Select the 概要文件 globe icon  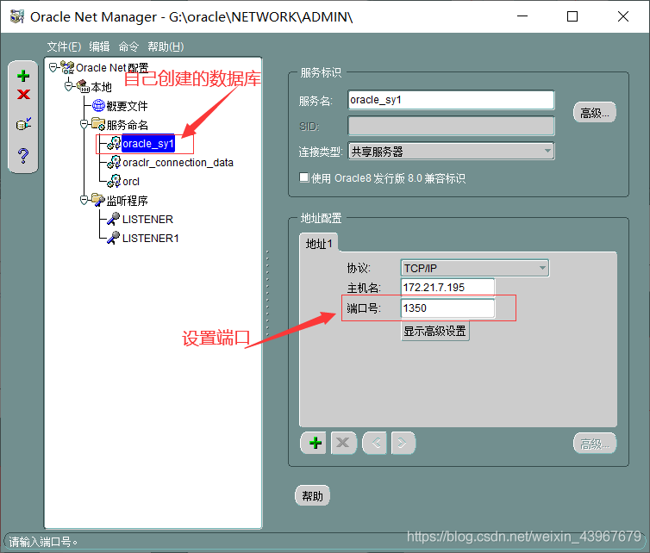tap(98, 106)
